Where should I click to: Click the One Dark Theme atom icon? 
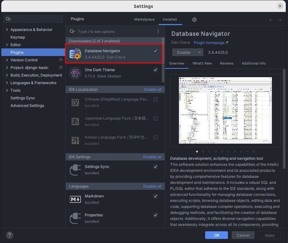pos(75,73)
